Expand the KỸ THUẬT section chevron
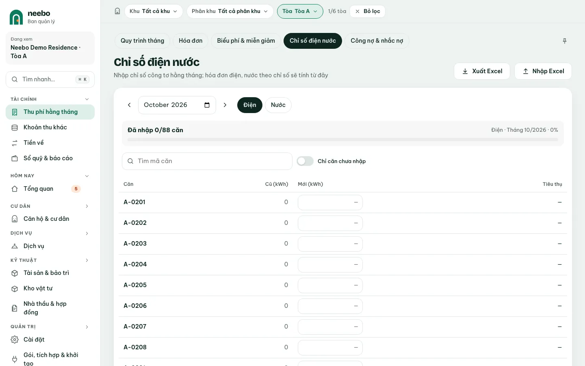 (87, 260)
